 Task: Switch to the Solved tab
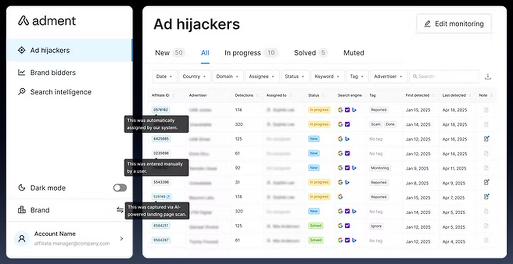tap(310, 53)
